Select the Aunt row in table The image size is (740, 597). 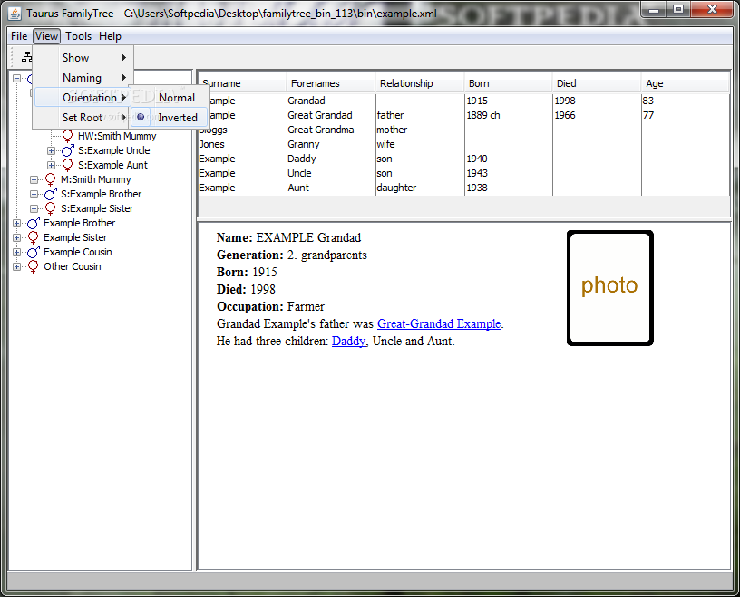click(464, 188)
